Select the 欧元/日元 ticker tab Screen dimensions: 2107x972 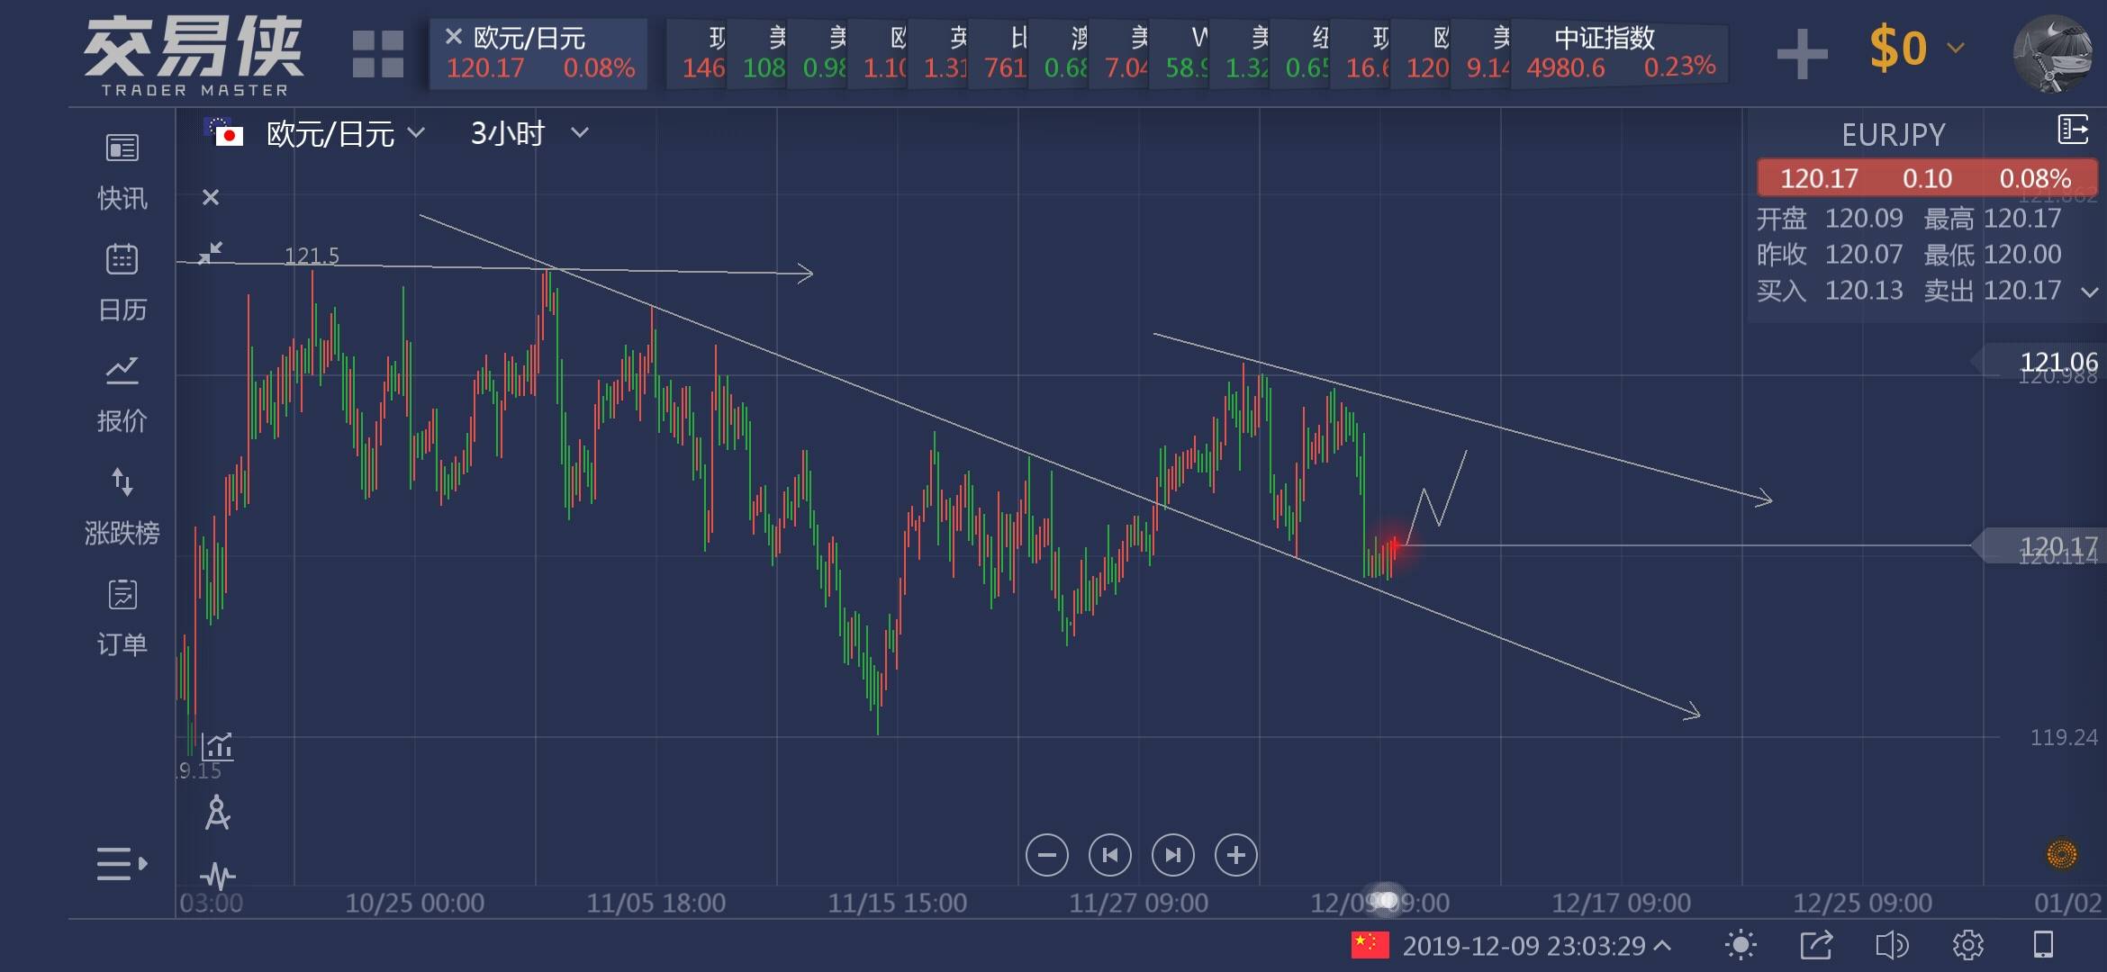click(x=538, y=53)
